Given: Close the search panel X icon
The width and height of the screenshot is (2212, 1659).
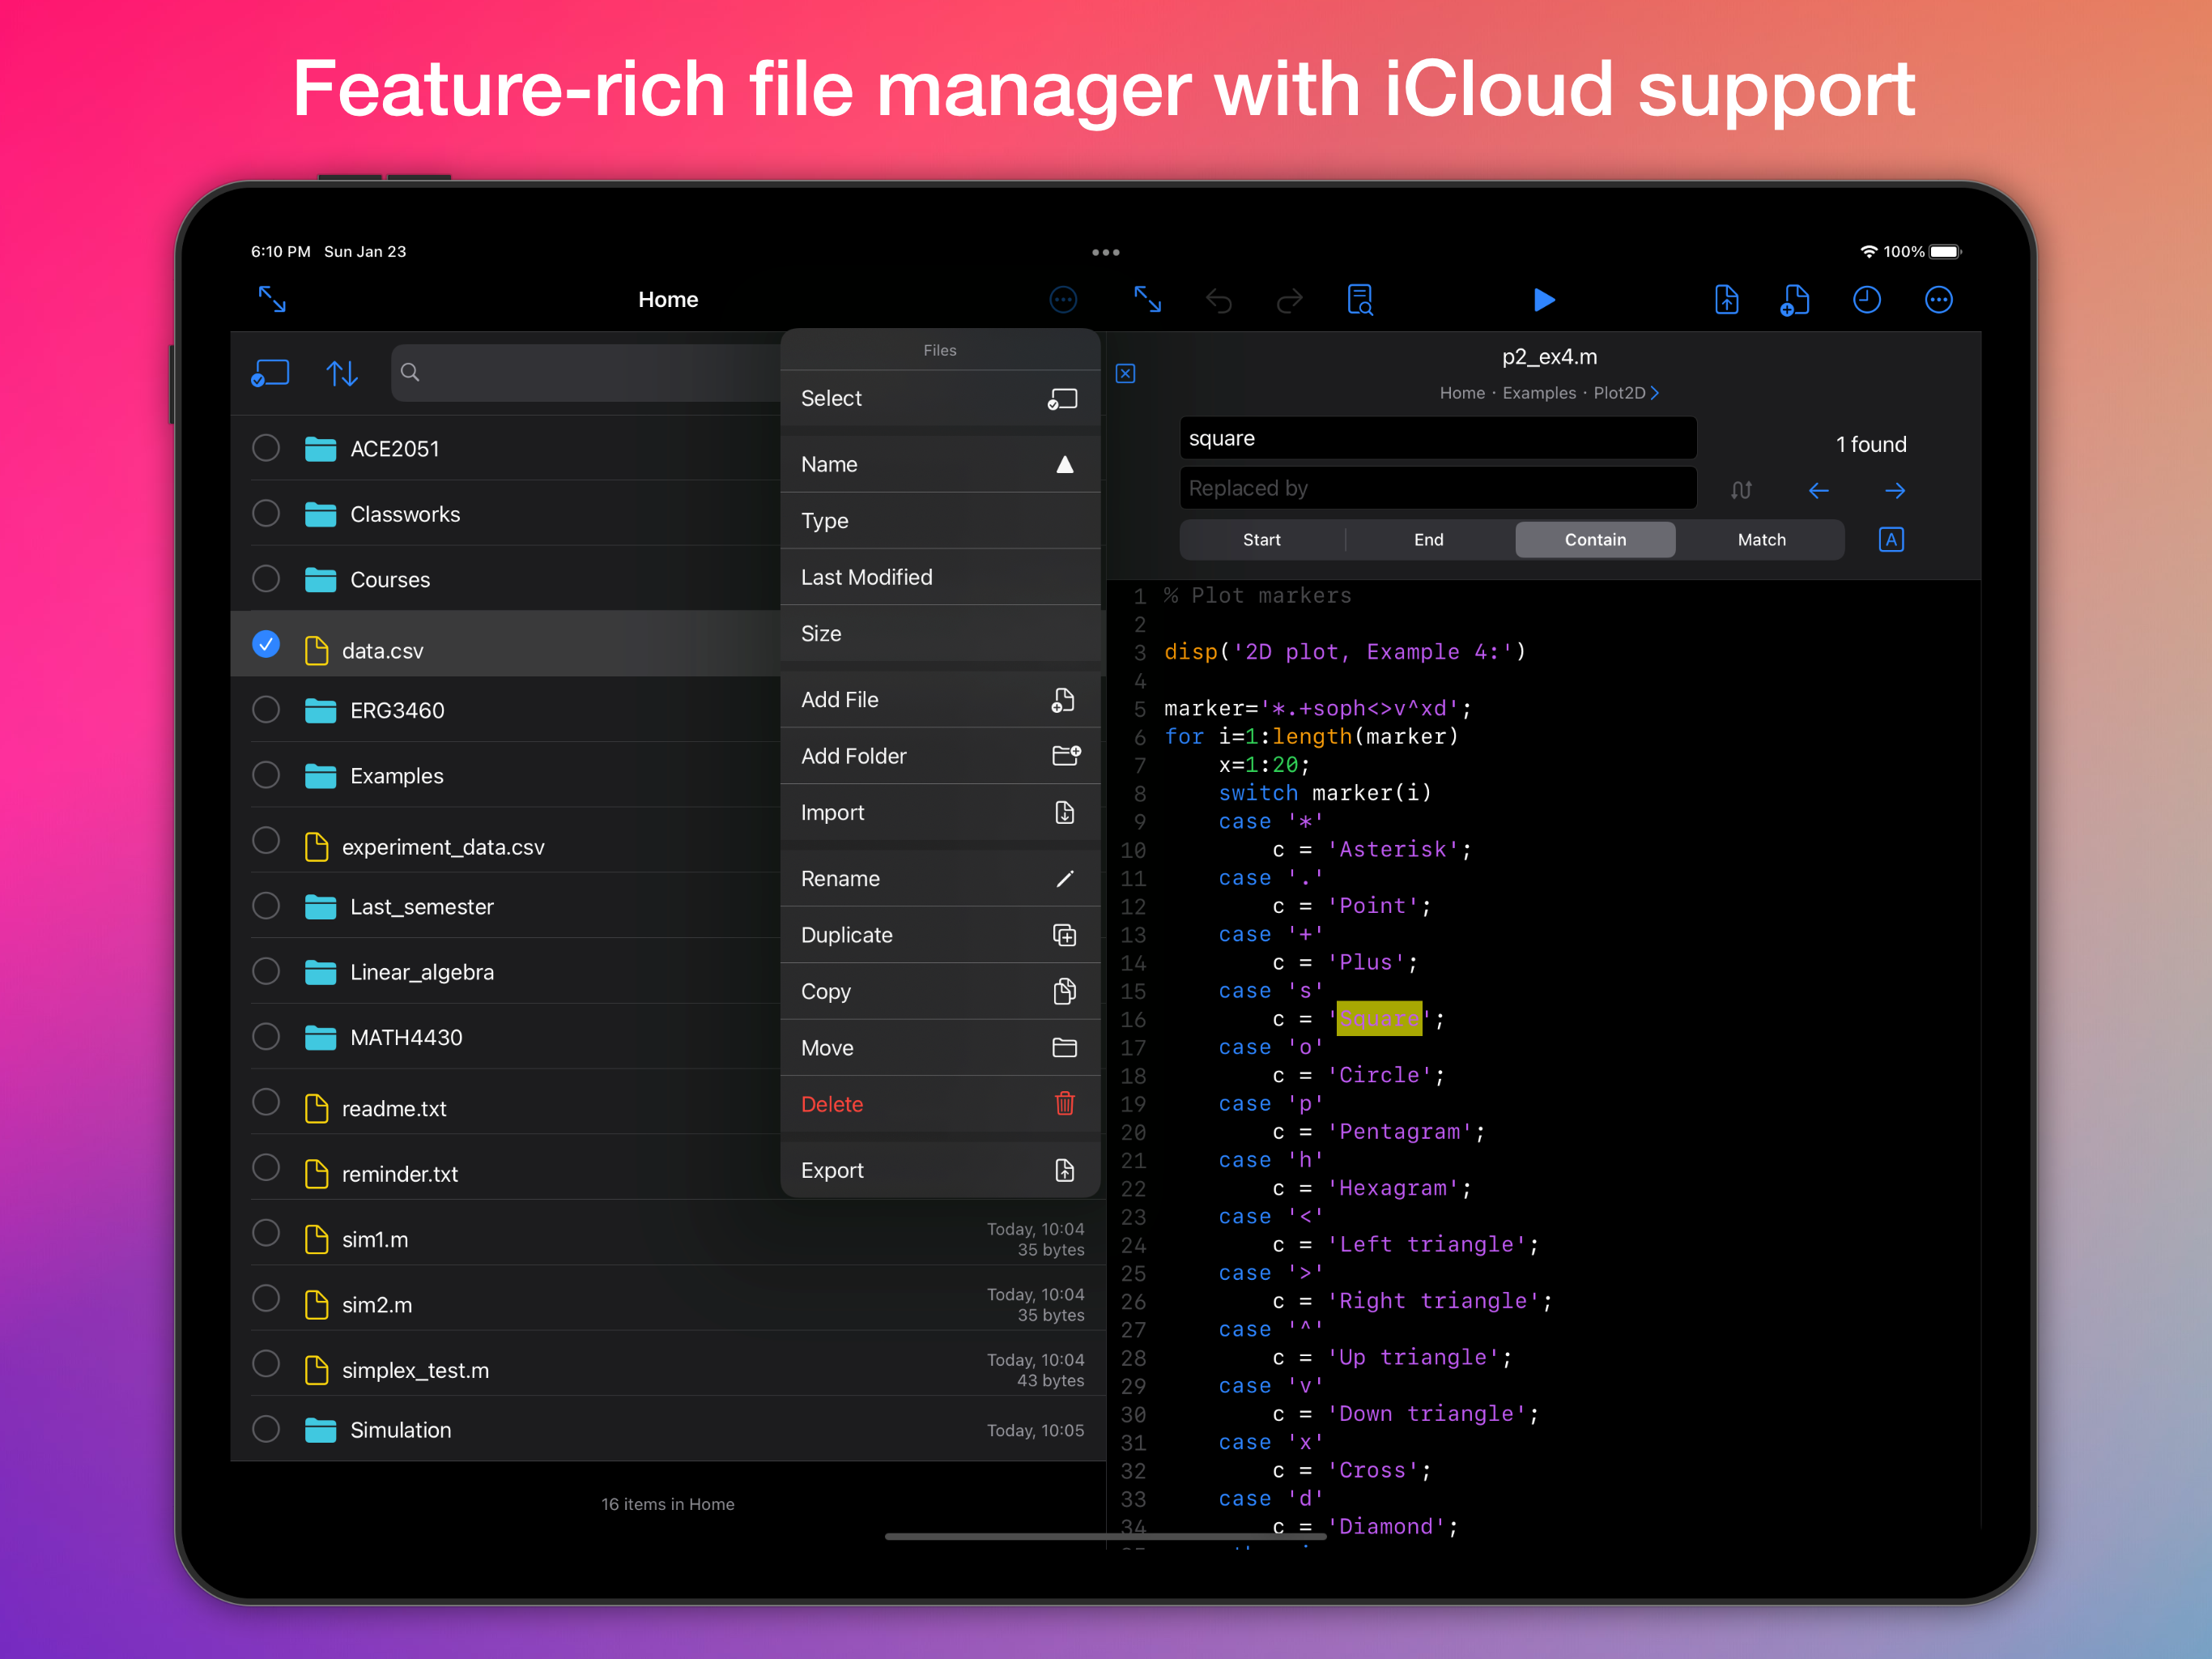Looking at the screenshot, I should (x=1125, y=373).
